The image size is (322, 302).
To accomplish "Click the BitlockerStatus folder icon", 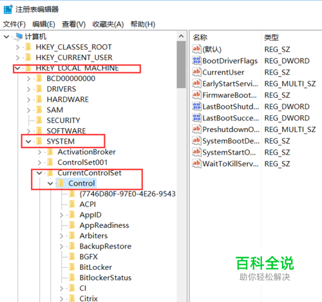I will point(72,278).
